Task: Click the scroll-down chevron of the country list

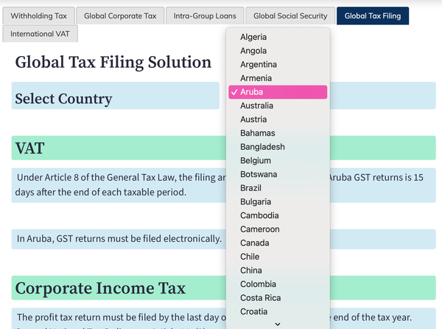Action: tap(278, 324)
